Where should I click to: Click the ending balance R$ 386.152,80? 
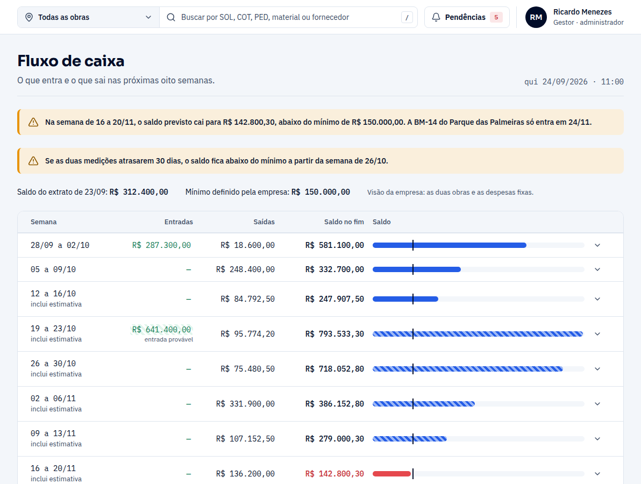[334, 404]
